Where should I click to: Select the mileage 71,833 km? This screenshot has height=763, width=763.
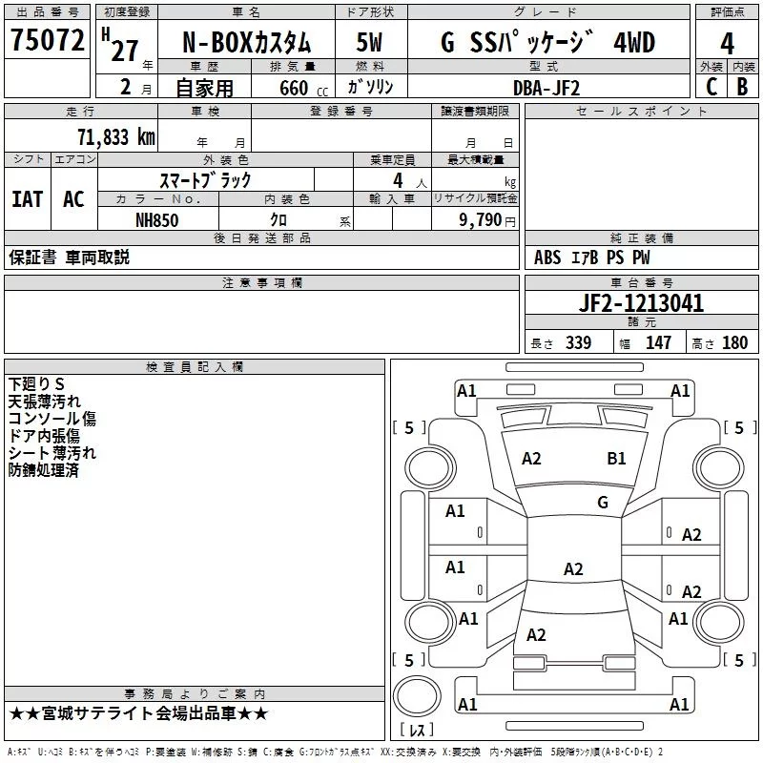pos(116,137)
